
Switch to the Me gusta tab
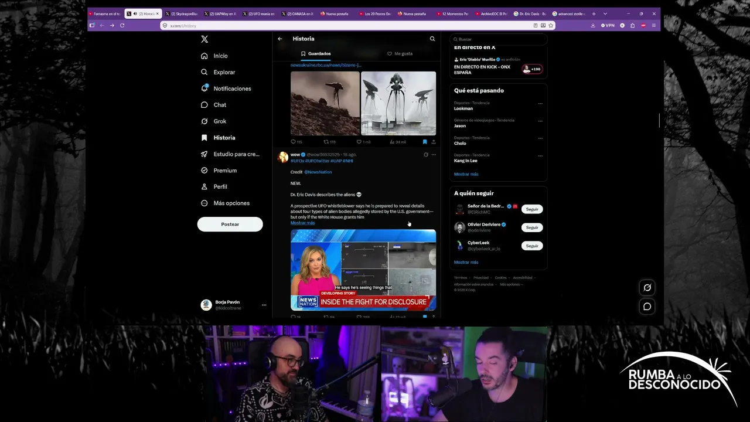point(400,53)
